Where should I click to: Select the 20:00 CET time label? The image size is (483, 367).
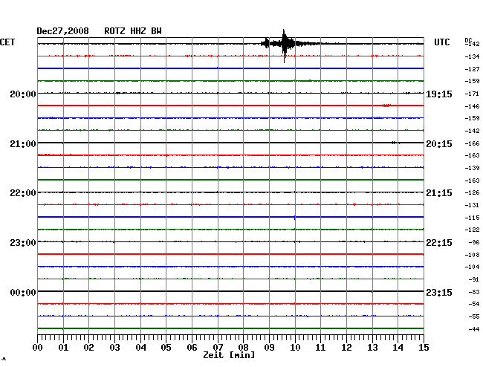click(x=23, y=94)
